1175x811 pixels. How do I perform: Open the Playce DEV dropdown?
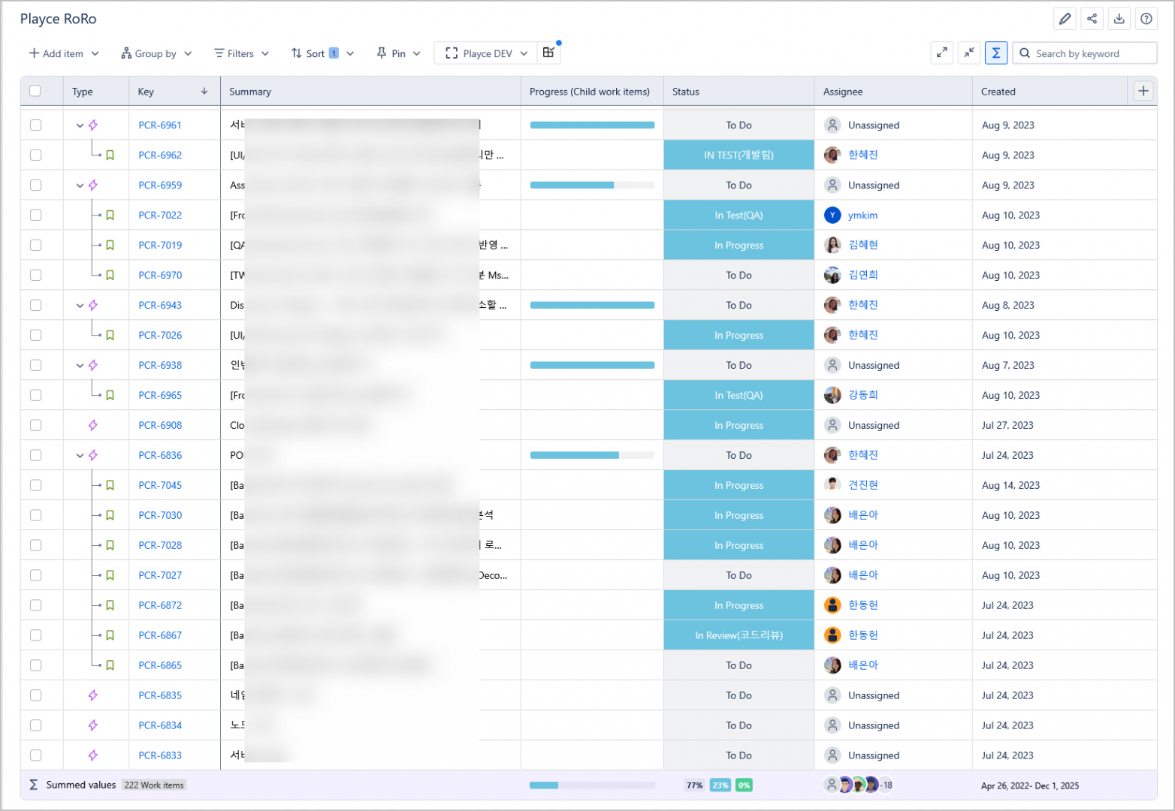pyautogui.click(x=486, y=53)
